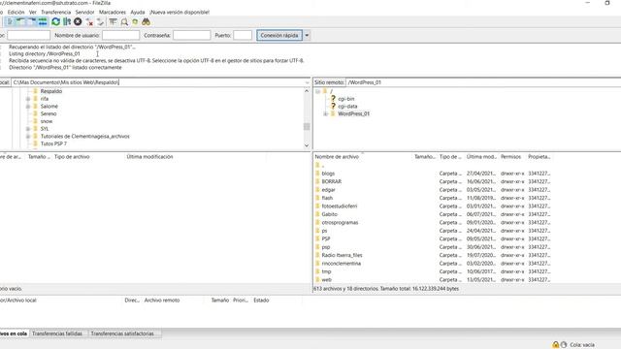Screen dimensions: 621x349
Task: Sort remote list by Nombre de archivo column
Action: tap(337, 157)
